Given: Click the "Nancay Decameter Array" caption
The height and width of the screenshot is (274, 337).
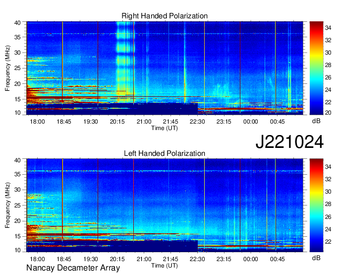Looking at the screenshot, I should point(73,268).
